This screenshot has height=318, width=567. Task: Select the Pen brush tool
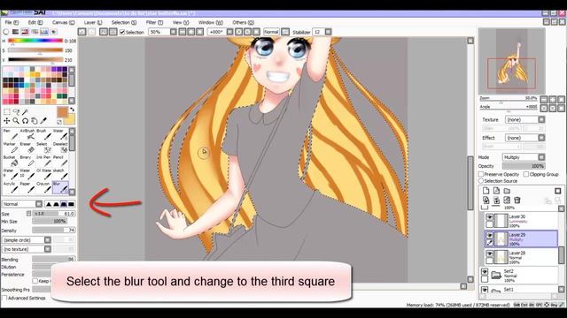click(x=10, y=134)
